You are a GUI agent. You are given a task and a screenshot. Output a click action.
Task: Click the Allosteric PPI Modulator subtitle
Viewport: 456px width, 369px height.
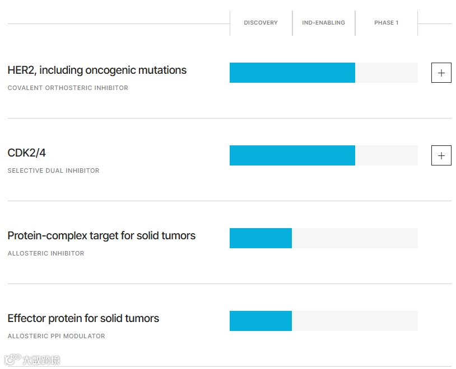56,336
